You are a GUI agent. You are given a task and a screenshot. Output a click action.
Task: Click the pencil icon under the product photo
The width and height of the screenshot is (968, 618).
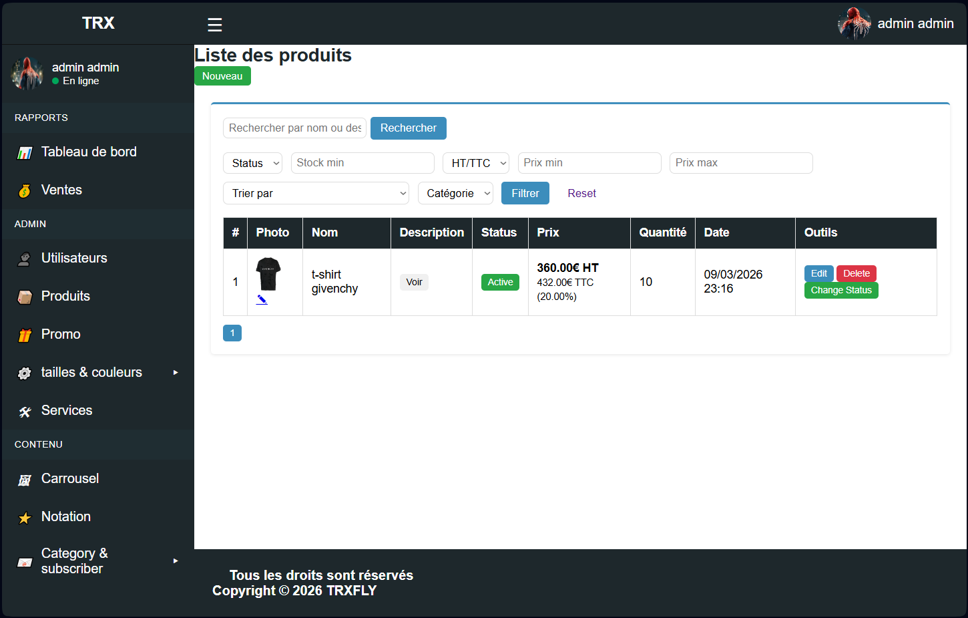click(262, 300)
